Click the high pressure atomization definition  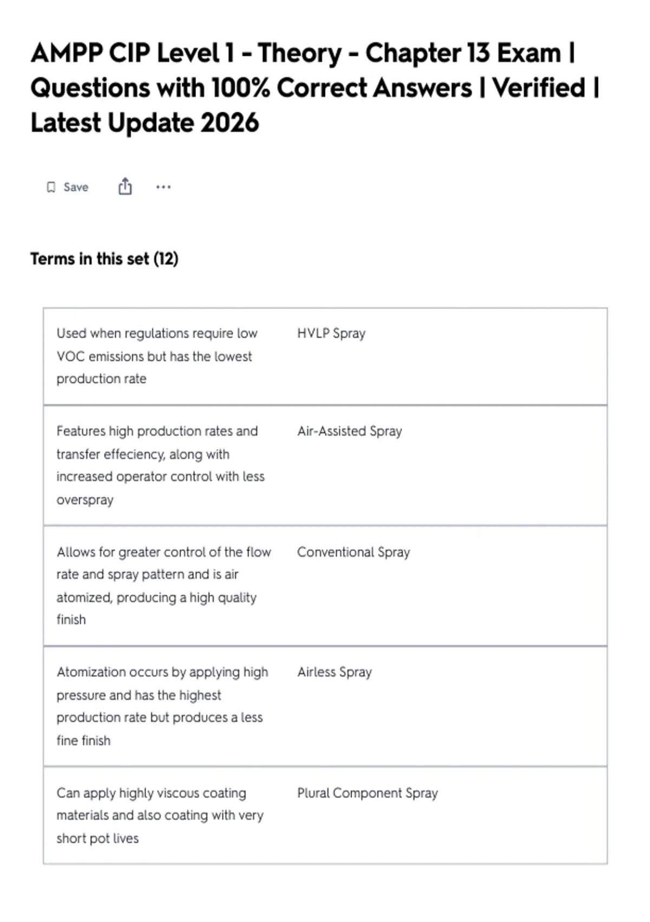click(x=162, y=706)
